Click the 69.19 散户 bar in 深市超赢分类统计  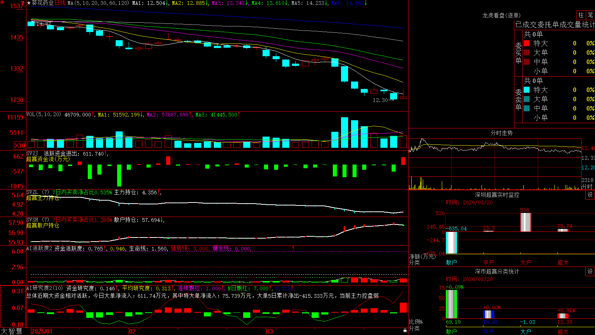point(451,304)
